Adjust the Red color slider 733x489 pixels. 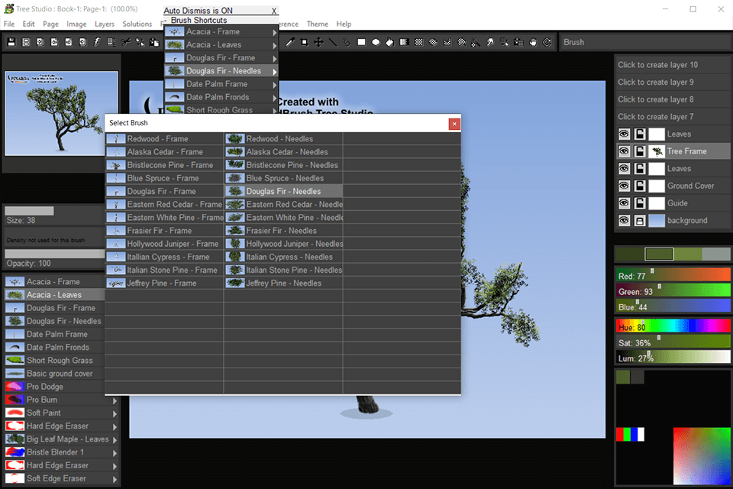(x=672, y=275)
